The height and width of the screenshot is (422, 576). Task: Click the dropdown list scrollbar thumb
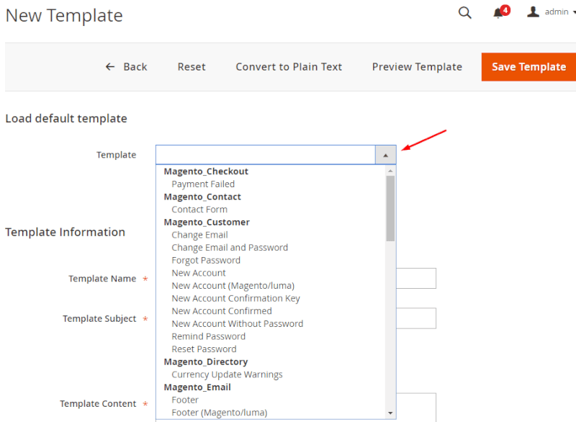390,208
